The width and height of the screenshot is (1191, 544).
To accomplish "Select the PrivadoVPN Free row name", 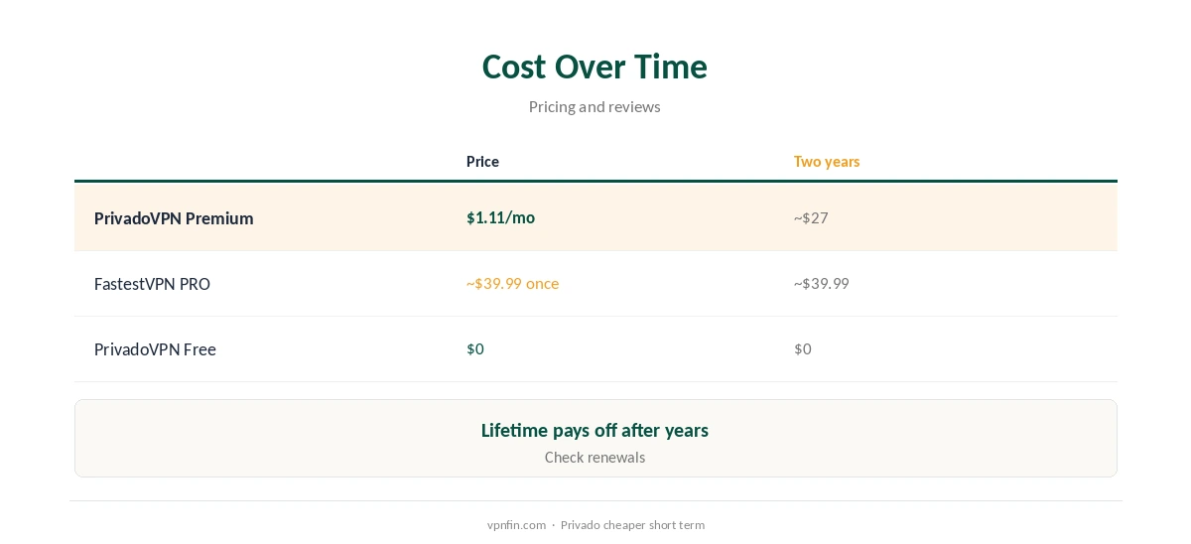I will coord(155,349).
